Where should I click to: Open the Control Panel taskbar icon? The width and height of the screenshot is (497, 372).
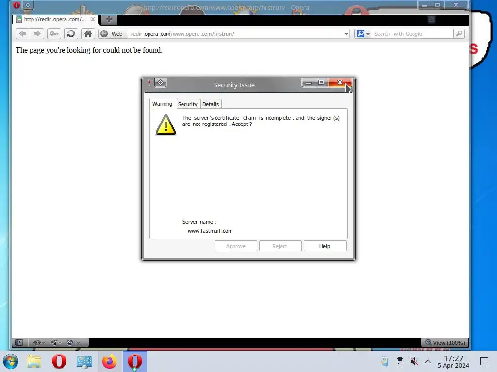(x=84, y=361)
